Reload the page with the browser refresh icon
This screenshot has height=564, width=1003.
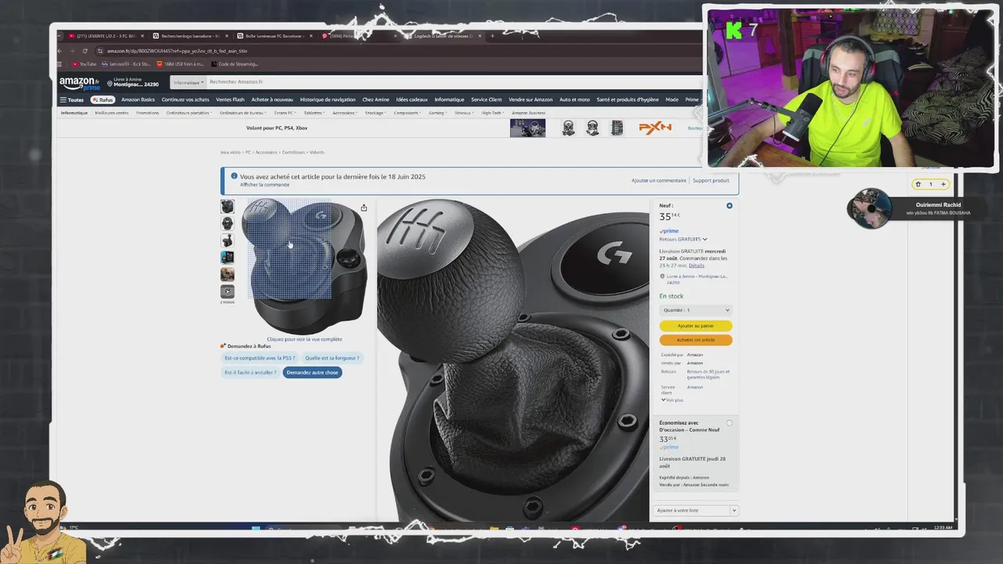[85, 51]
